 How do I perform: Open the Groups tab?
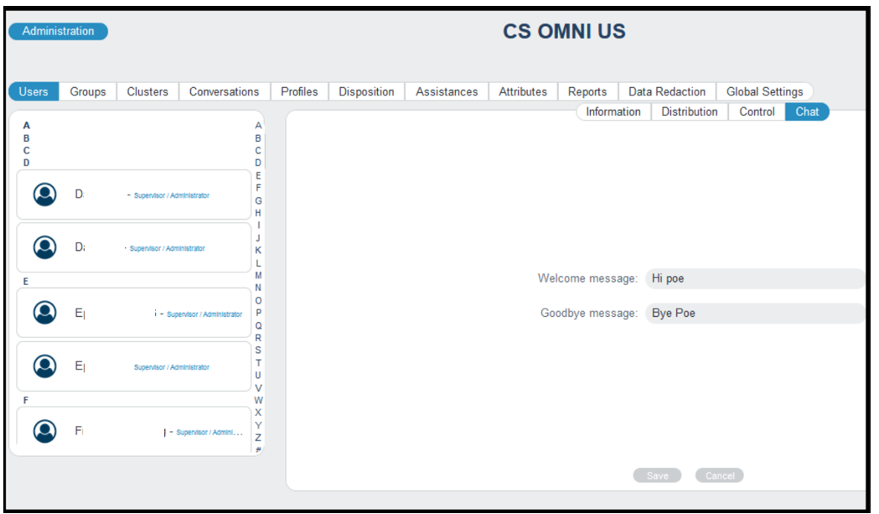pyautogui.click(x=88, y=91)
